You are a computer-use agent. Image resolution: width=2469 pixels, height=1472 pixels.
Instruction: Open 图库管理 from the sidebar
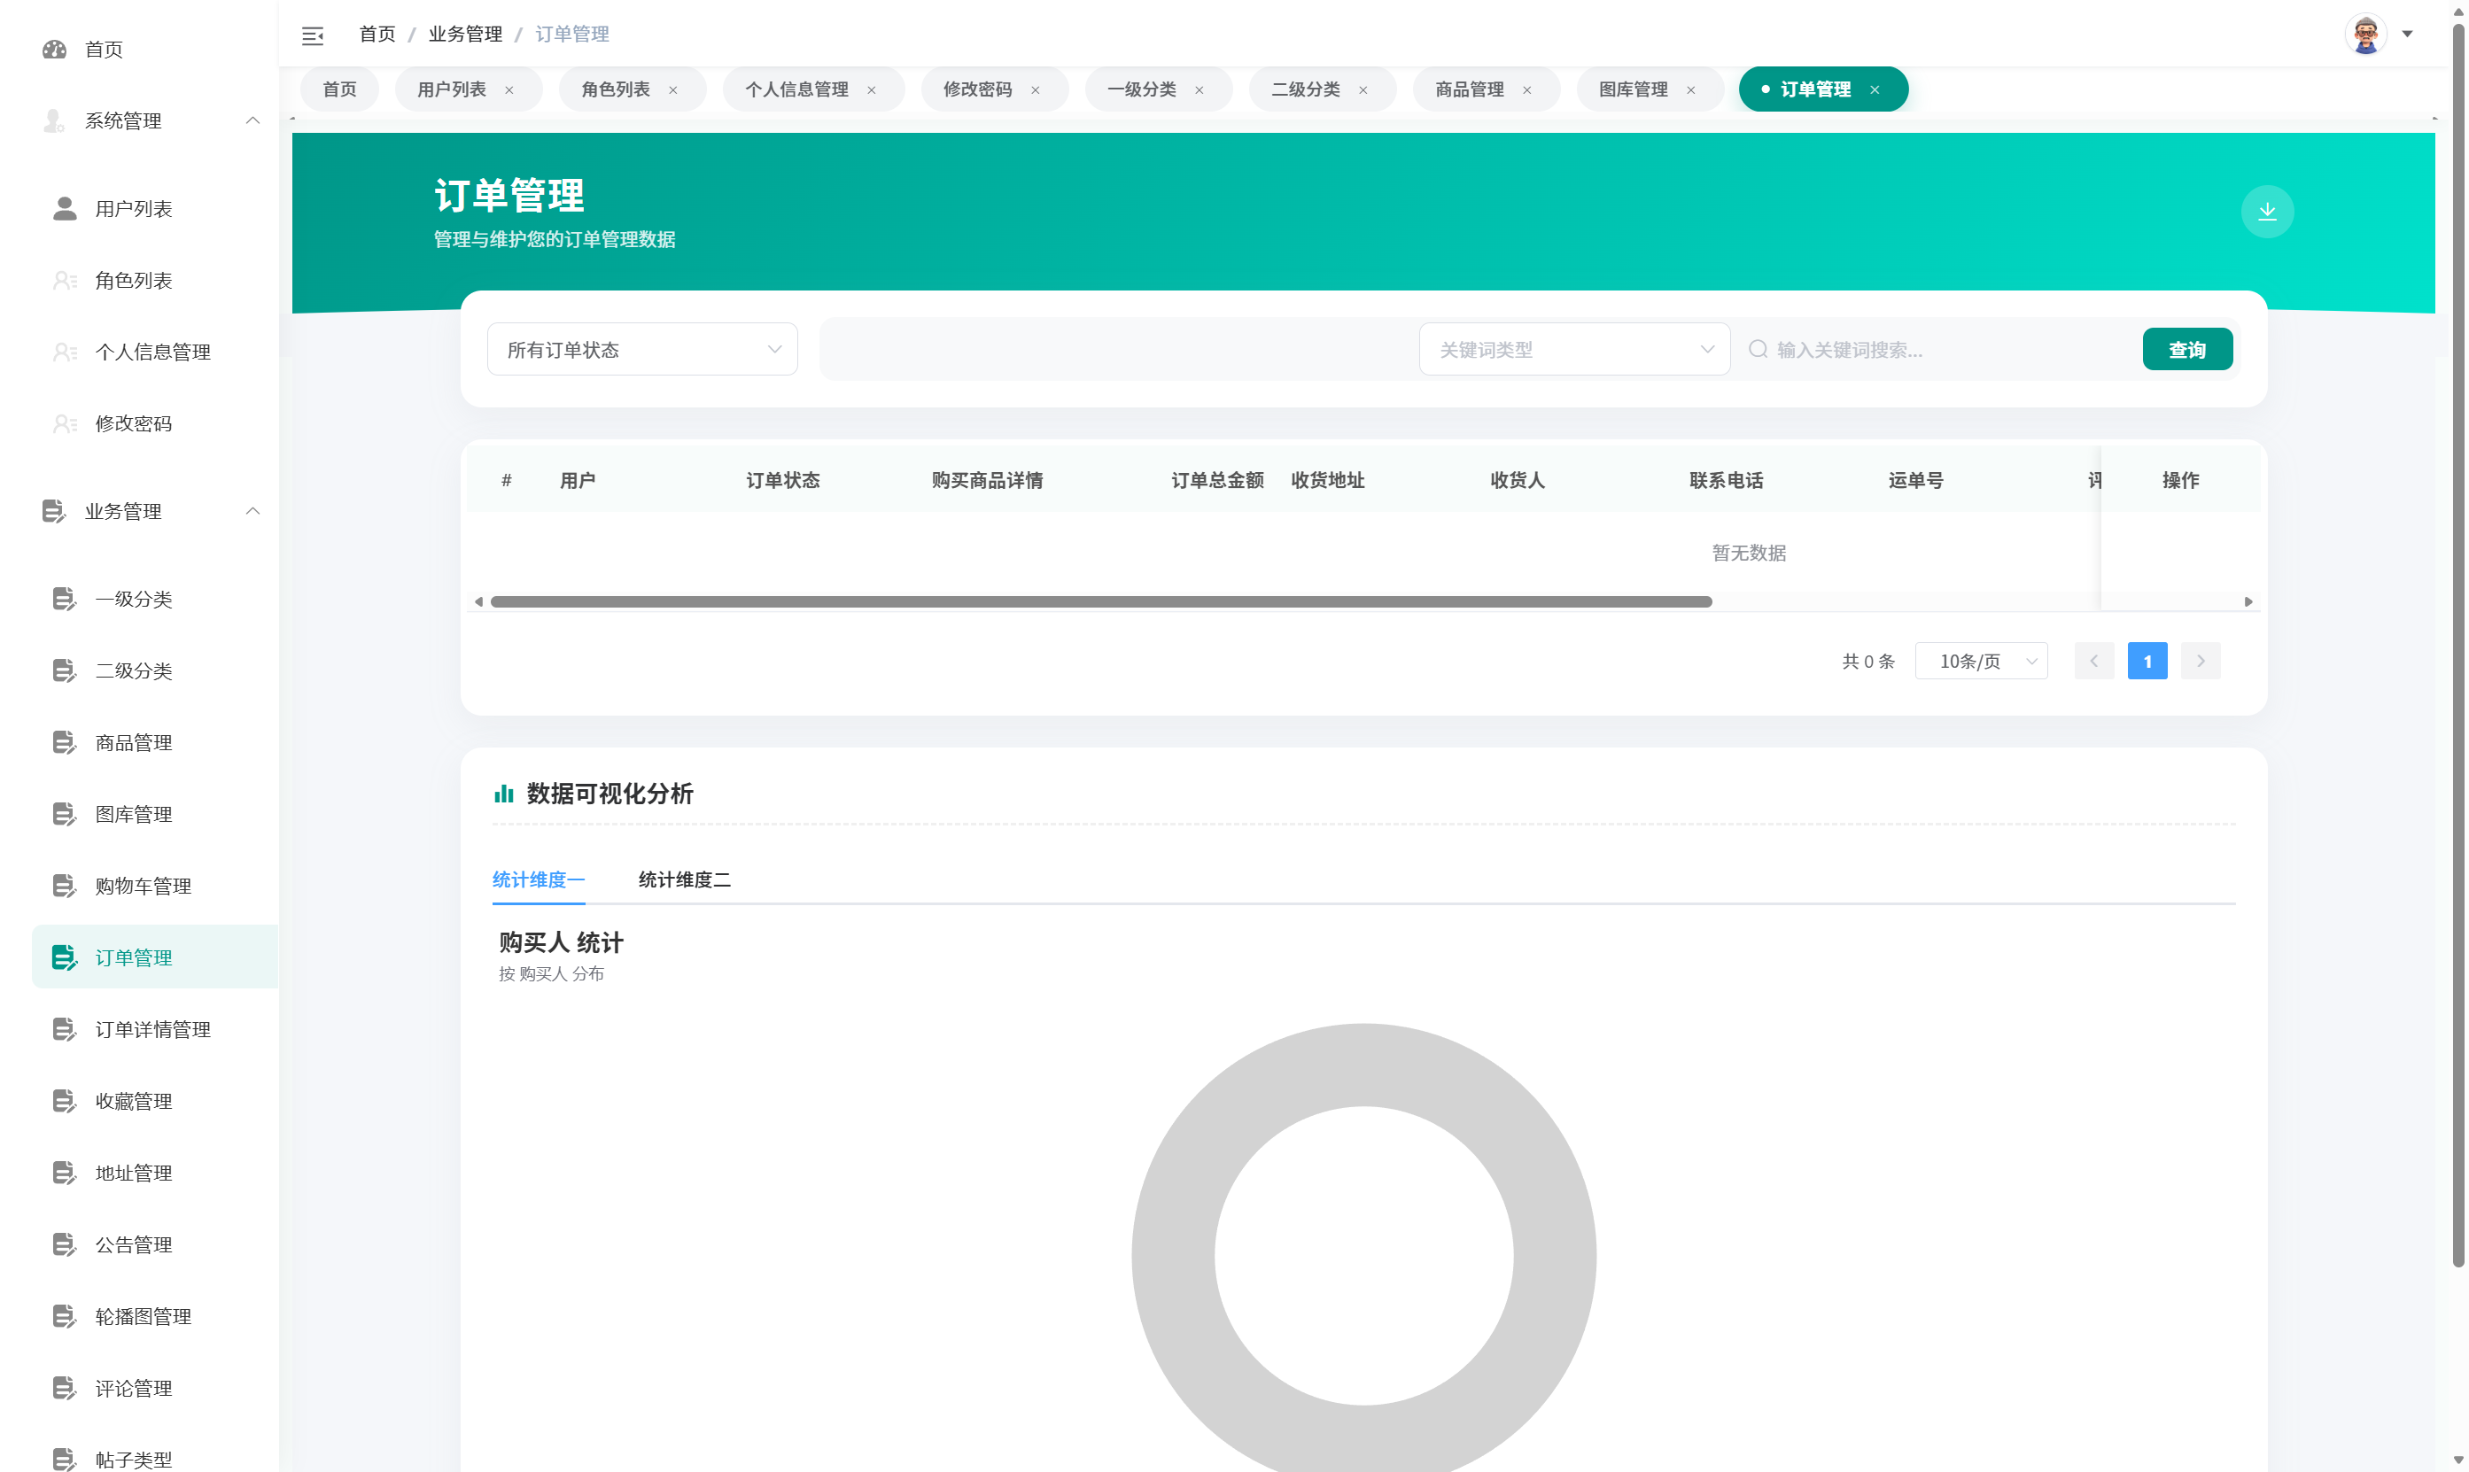[x=134, y=813]
